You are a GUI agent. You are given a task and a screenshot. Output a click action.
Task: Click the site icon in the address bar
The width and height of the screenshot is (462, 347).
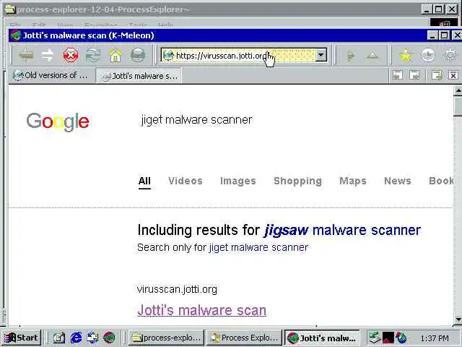[x=168, y=55]
